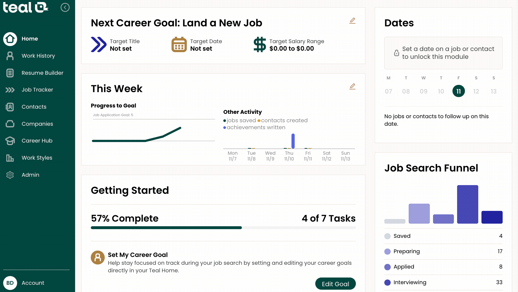The width and height of the screenshot is (518, 292).
Task: Click the lock icon in the Dates module
Action: click(x=396, y=53)
